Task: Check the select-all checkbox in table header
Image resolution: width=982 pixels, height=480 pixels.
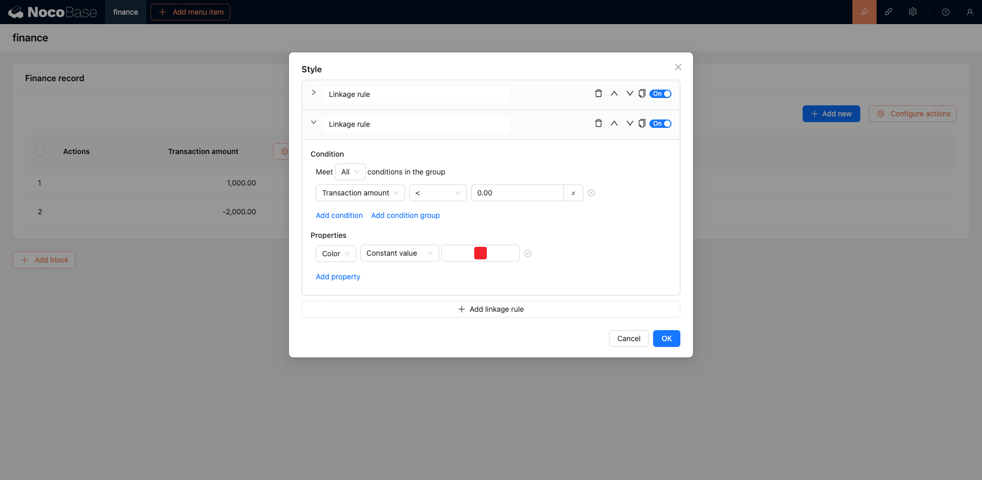Action: coord(40,151)
